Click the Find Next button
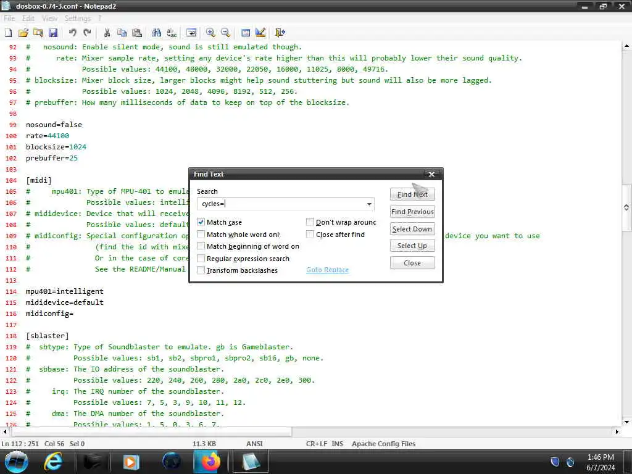Viewport: 632px width, 474px height. tap(412, 194)
